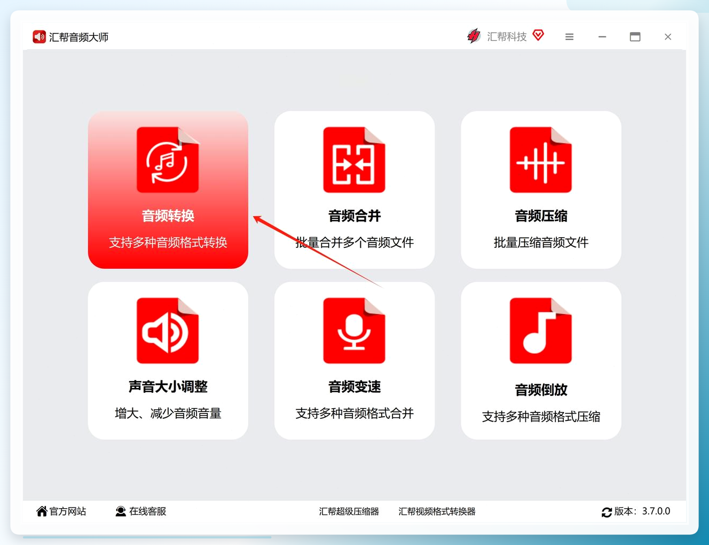Click 批量压缩音频文件 description

pos(541,243)
